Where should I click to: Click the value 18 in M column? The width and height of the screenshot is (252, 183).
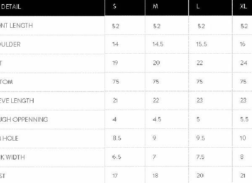point(156,176)
